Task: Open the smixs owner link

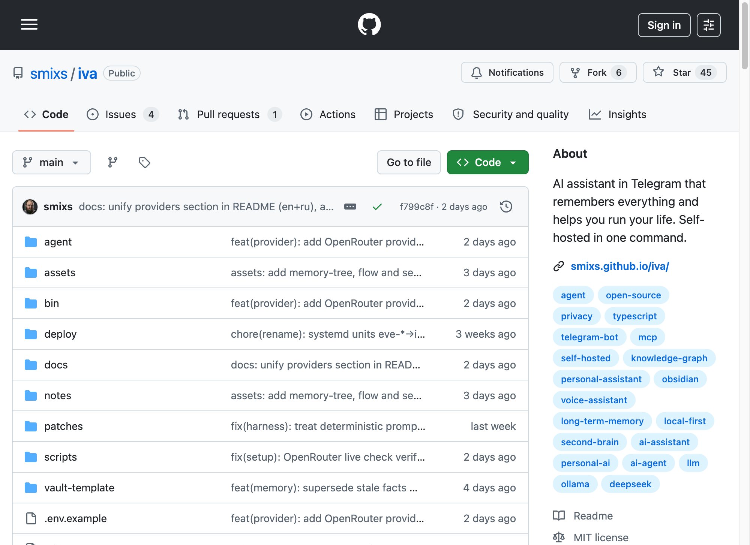Action: point(49,73)
